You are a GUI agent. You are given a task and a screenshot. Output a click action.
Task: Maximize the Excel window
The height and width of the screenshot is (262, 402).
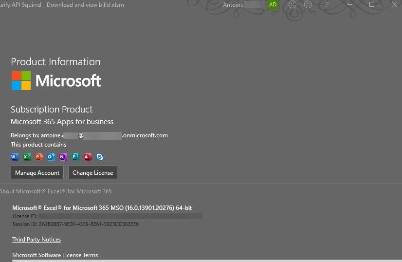(x=372, y=4)
